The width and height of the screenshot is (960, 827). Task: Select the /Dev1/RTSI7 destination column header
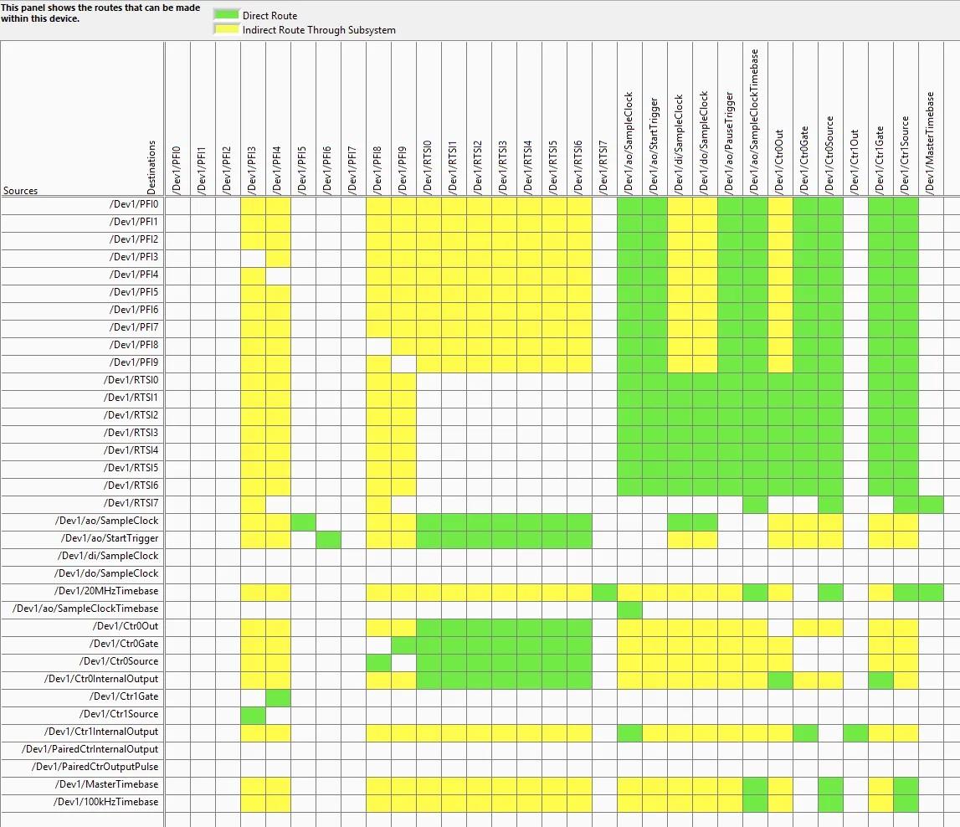(x=603, y=167)
